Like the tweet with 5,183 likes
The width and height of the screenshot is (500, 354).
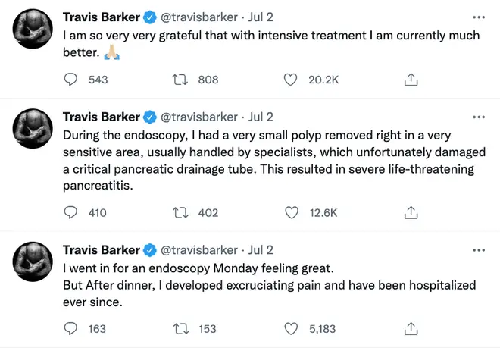coord(291,329)
